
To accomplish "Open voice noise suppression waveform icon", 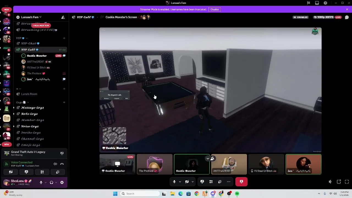I will 55,164.
